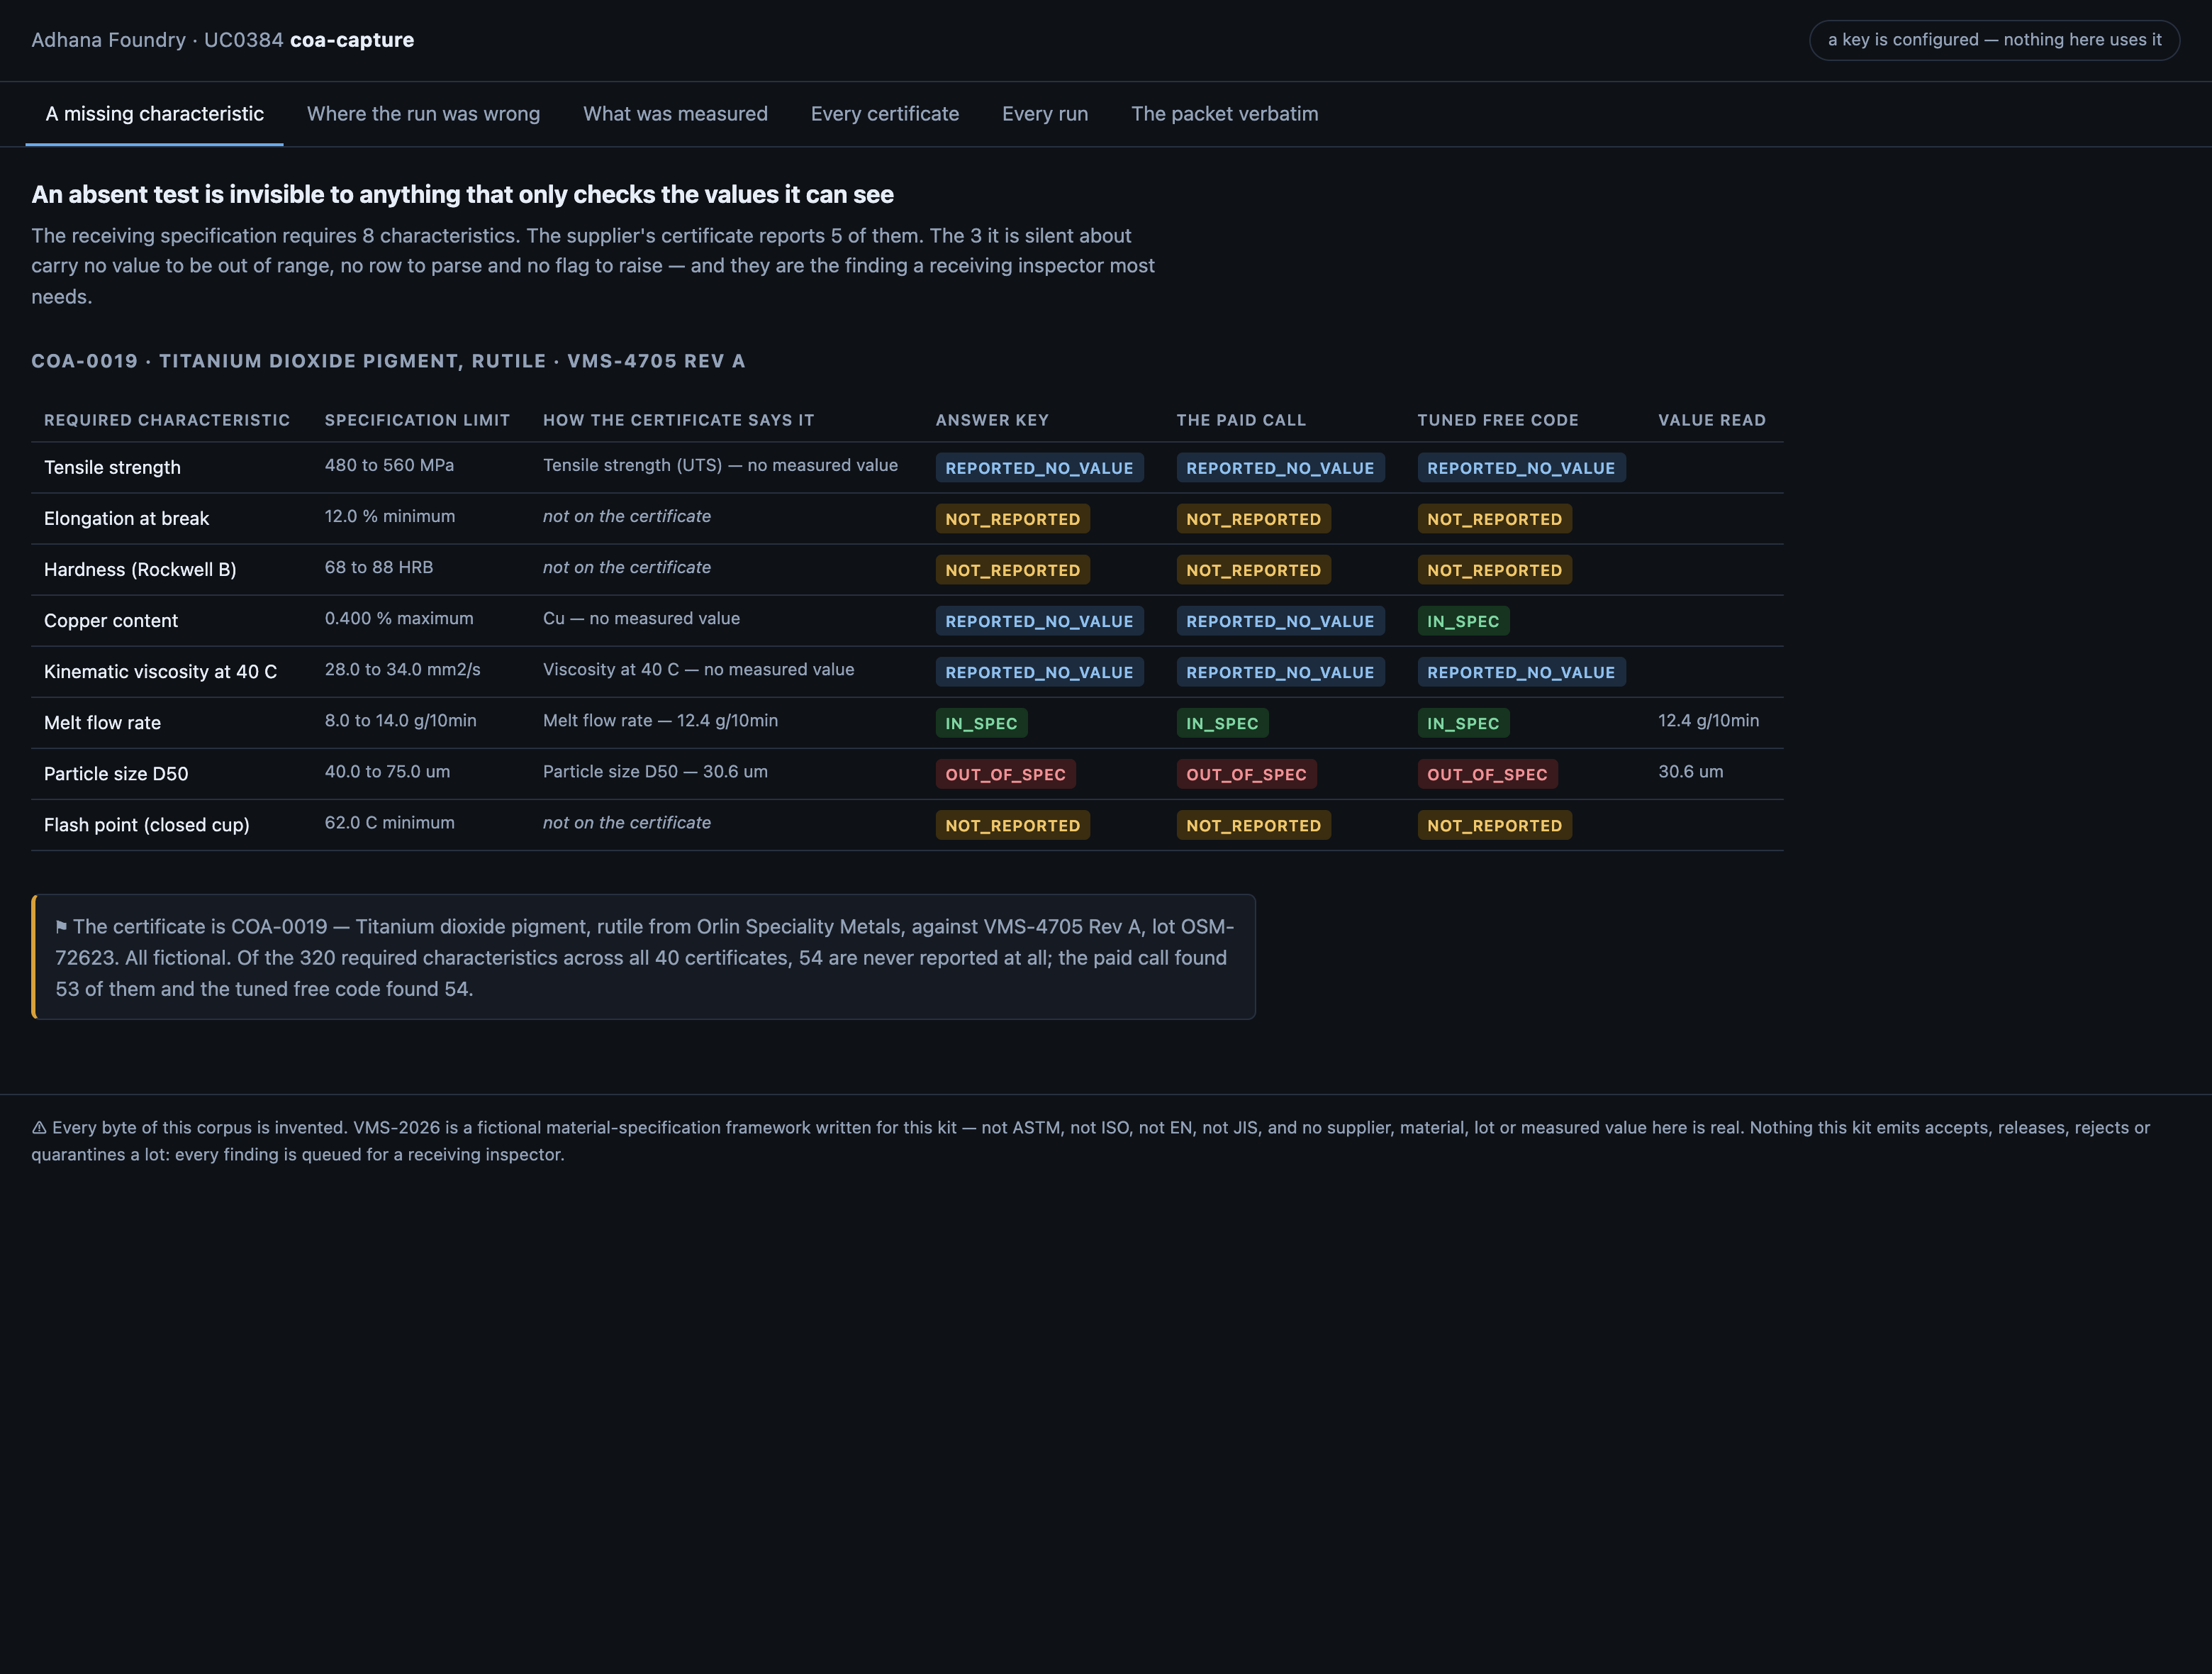Click Answer Key OUT_OF_SPEC badge for Particle size
This screenshot has height=1674, width=2212.
(1005, 775)
